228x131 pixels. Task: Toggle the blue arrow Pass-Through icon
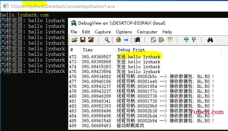[126, 40]
